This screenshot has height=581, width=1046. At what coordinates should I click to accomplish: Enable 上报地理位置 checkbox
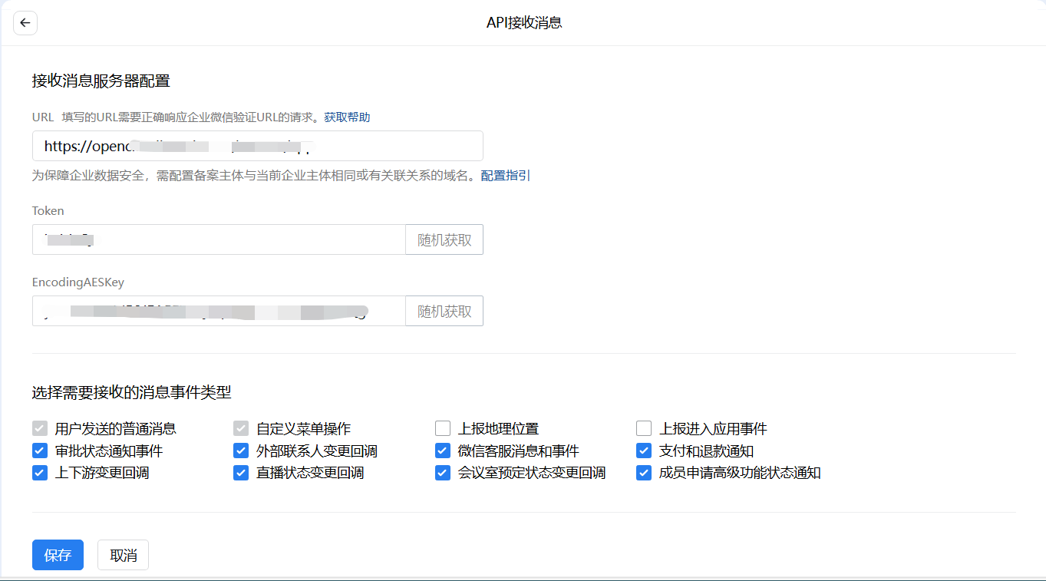tap(443, 428)
